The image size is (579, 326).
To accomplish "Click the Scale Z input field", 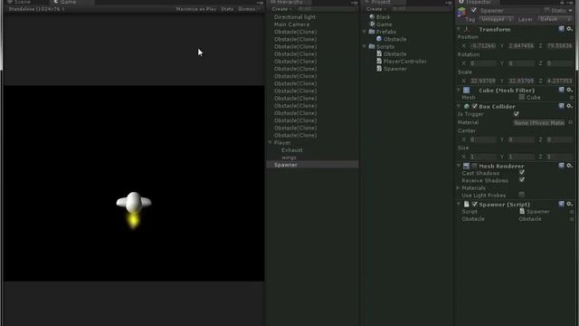I will (x=559, y=81).
